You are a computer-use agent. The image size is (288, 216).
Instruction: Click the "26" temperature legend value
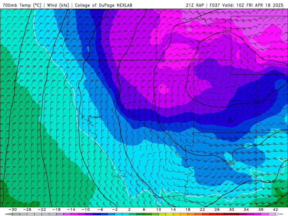pyautogui.click(x=217, y=210)
